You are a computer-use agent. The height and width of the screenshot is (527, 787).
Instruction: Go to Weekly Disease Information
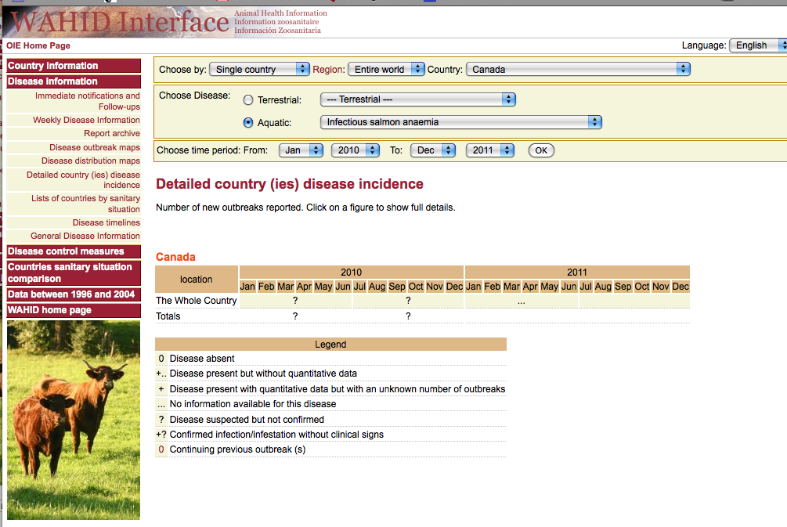86,121
